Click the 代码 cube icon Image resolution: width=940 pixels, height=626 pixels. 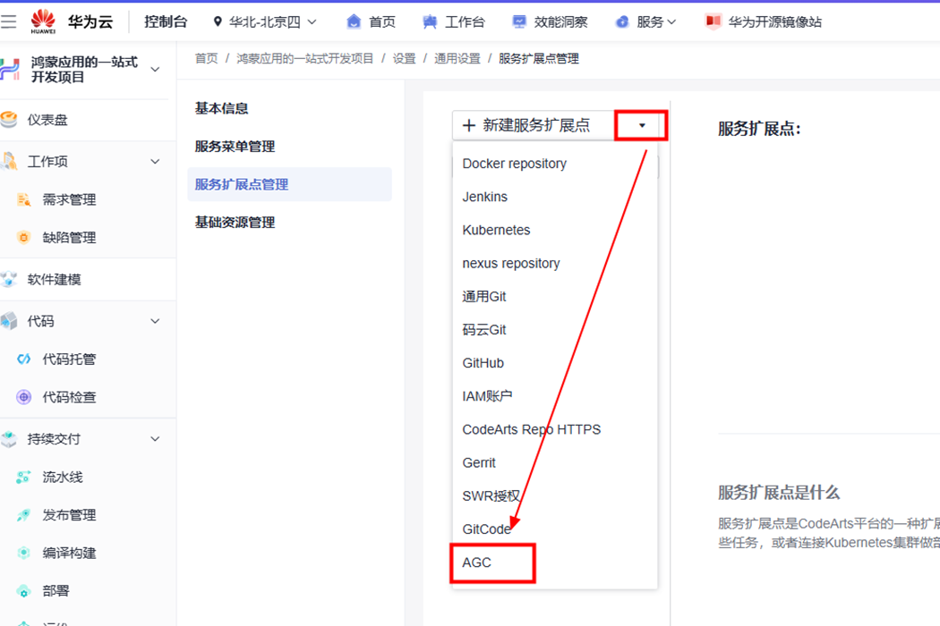coord(9,321)
